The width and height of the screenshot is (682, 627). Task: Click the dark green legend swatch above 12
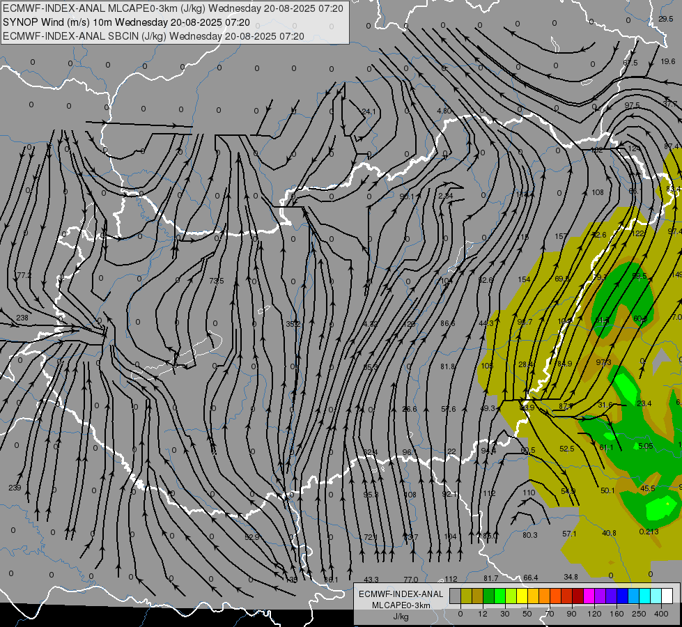(489, 596)
